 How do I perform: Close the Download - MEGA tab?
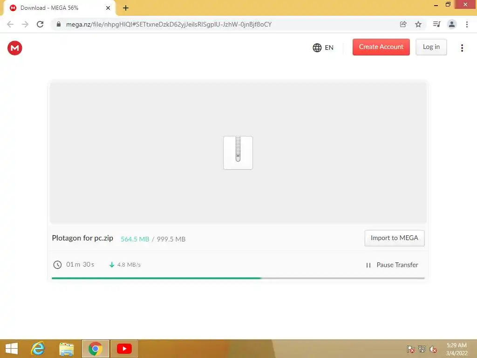[x=108, y=8]
